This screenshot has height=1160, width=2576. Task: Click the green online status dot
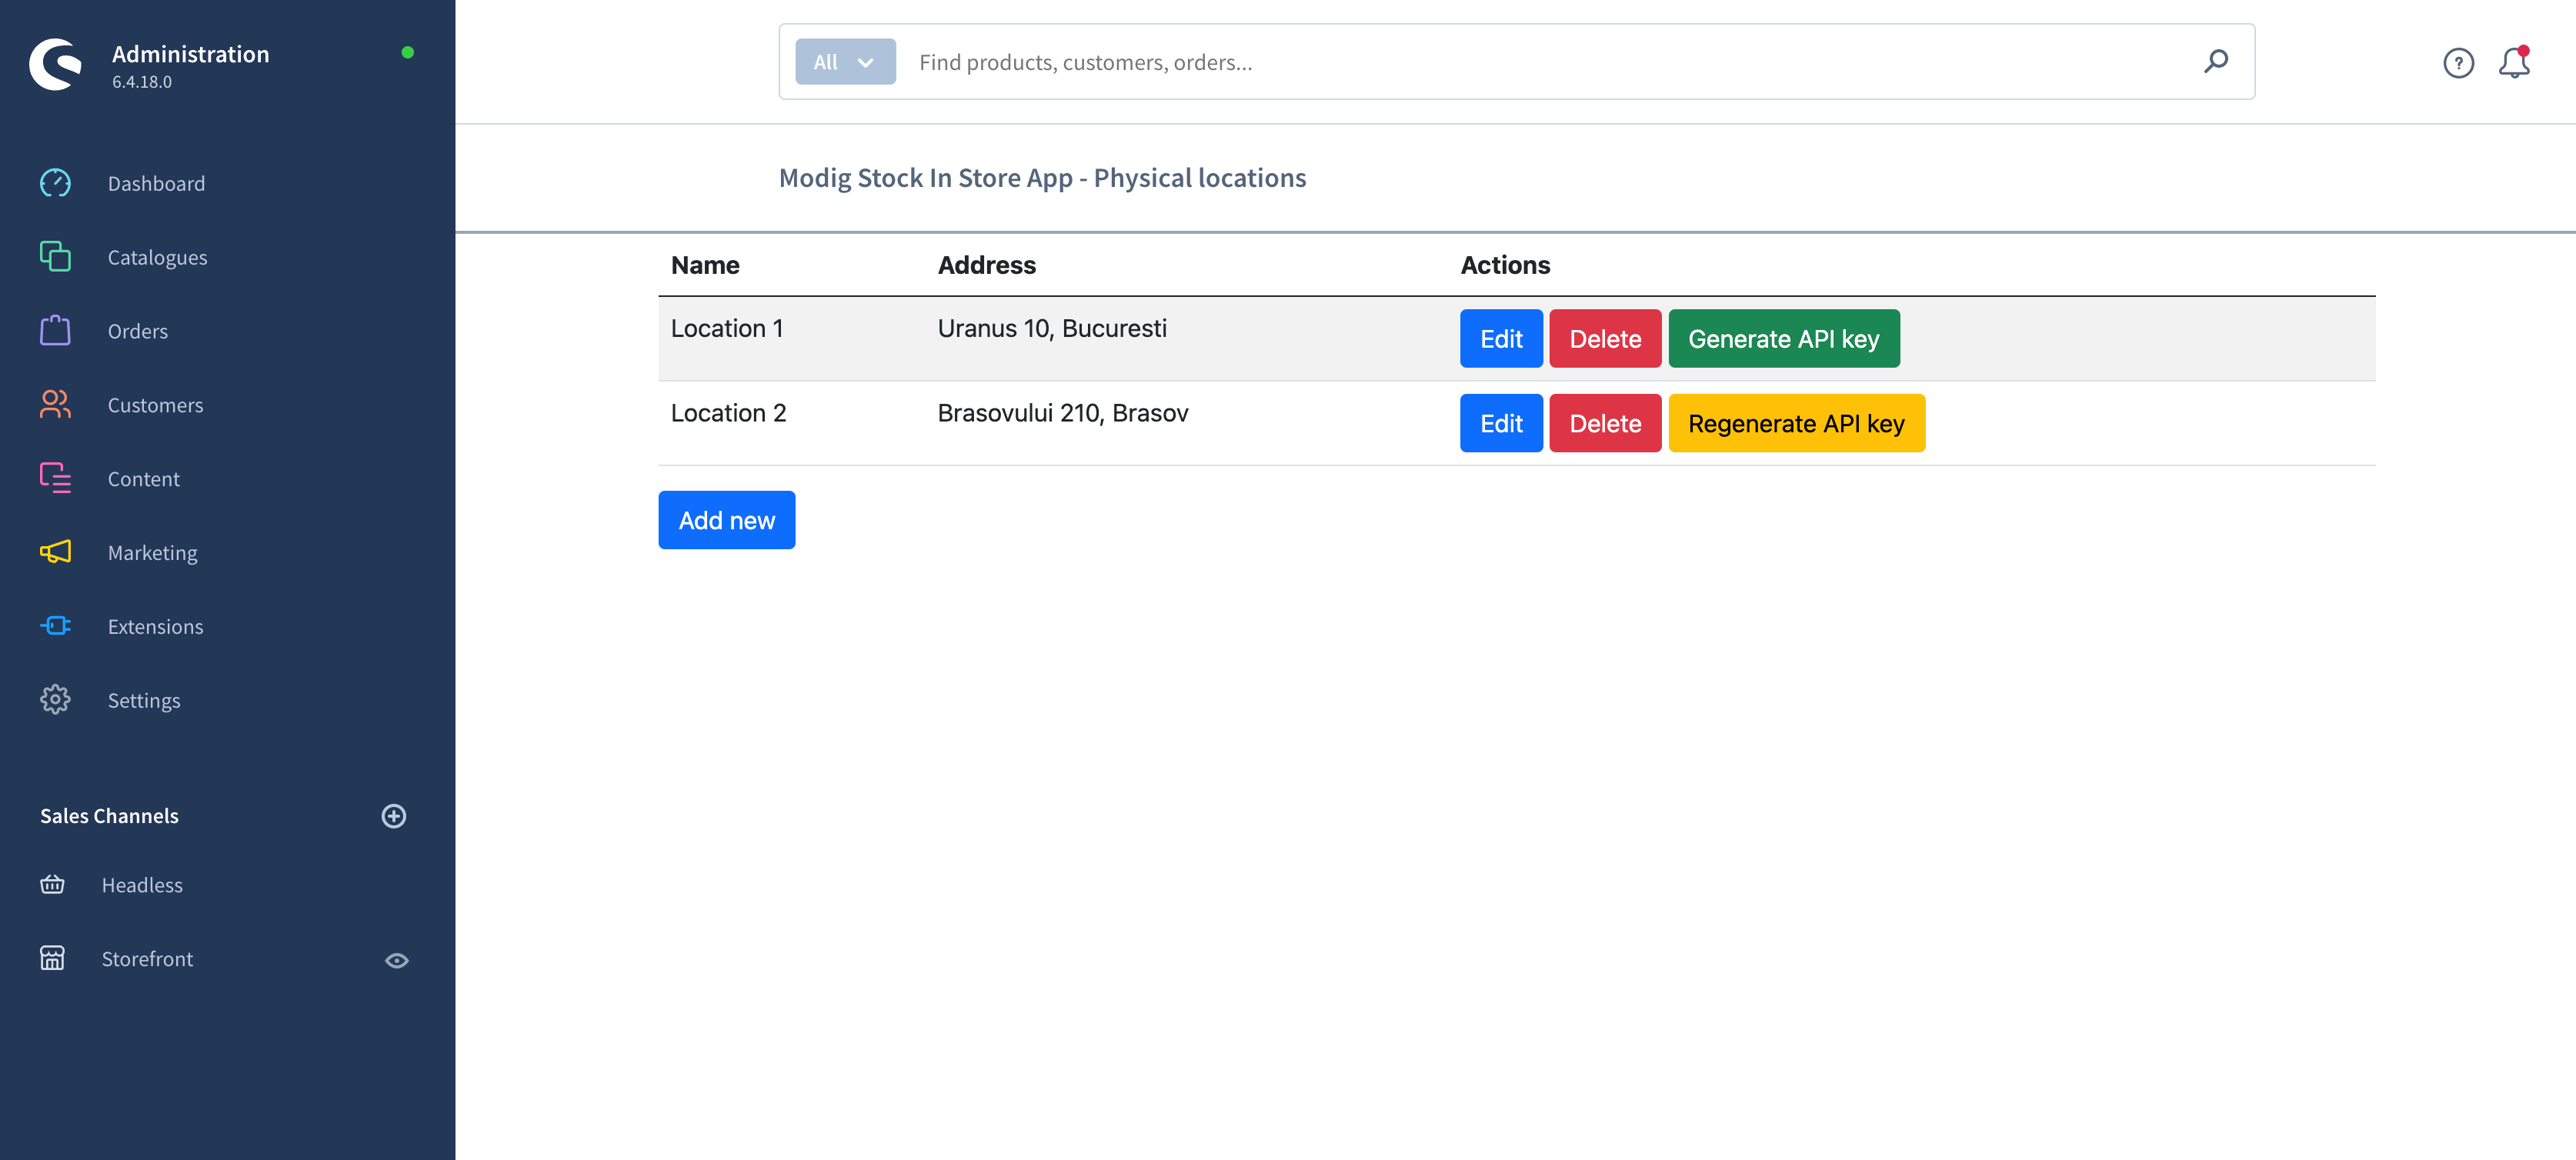point(407,52)
